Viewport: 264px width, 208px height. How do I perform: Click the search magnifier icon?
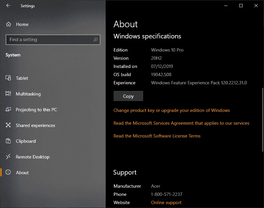pyautogui.click(x=95, y=40)
